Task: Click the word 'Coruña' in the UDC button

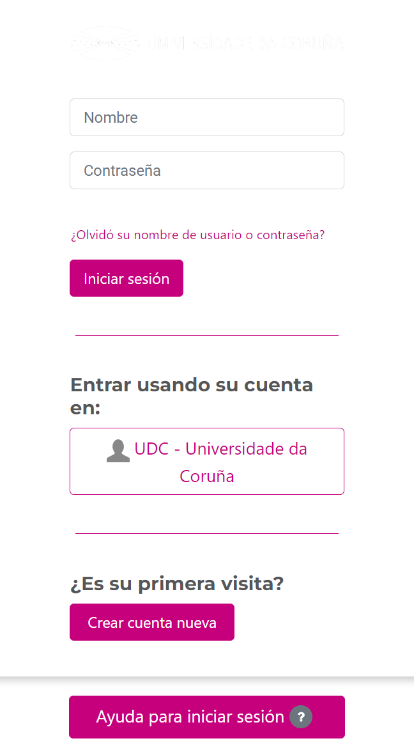Action: 207,476
